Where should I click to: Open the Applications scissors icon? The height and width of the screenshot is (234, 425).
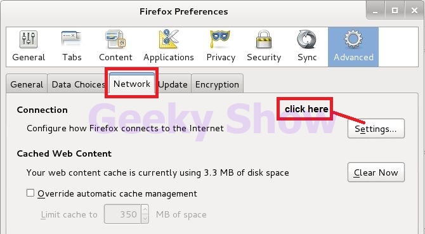[x=169, y=39]
